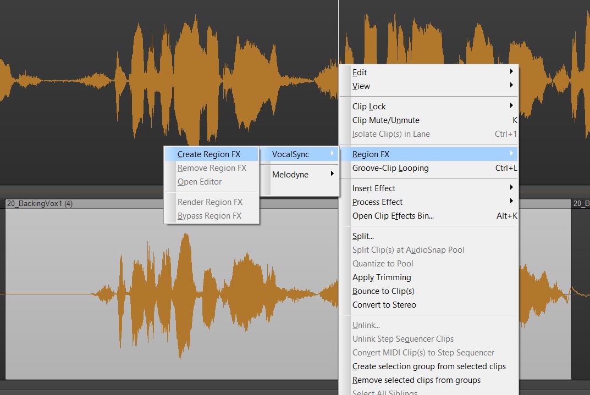This screenshot has height=395, width=590.
Task: Choose Split... from the context menu
Action: [428, 236]
